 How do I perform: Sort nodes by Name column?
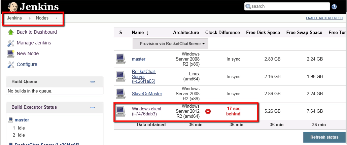click(x=140, y=33)
